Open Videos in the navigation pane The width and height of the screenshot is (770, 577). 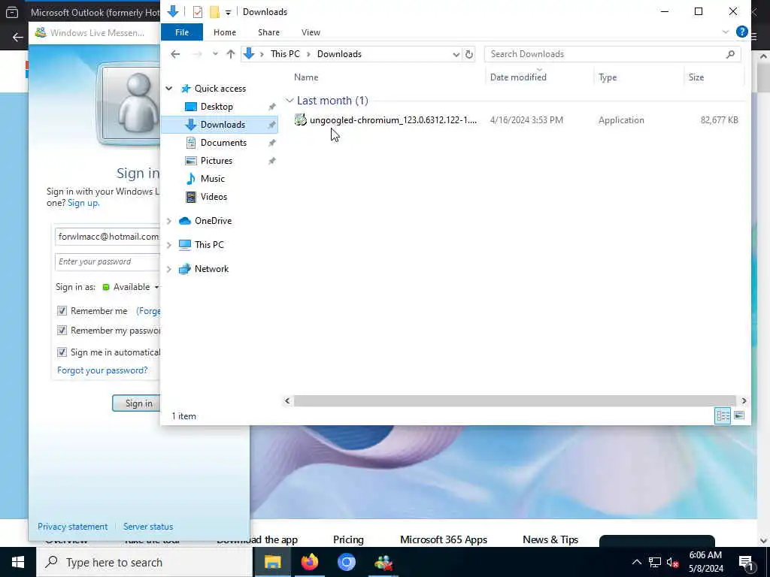click(214, 197)
